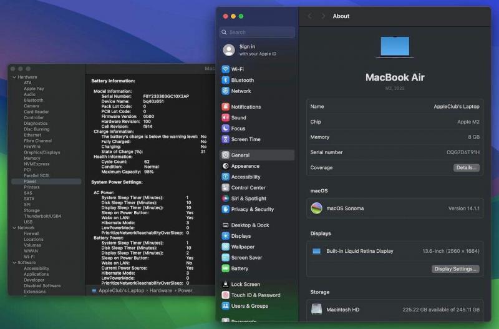Select Storage in System Information sidebar
The width and height of the screenshot is (499, 329).
point(32,210)
